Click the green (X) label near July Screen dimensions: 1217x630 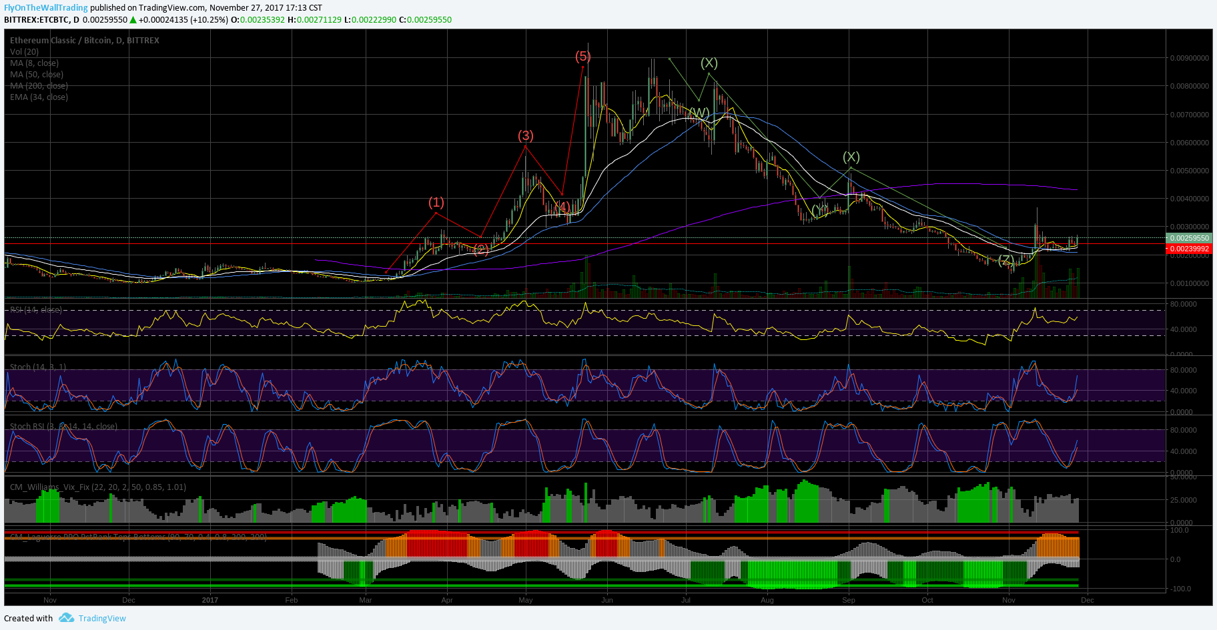point(709,63)
